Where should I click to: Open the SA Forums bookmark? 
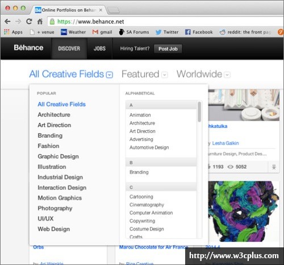134,32
